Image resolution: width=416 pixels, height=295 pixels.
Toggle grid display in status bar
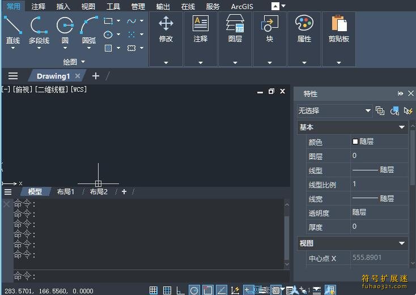(167, 290)
